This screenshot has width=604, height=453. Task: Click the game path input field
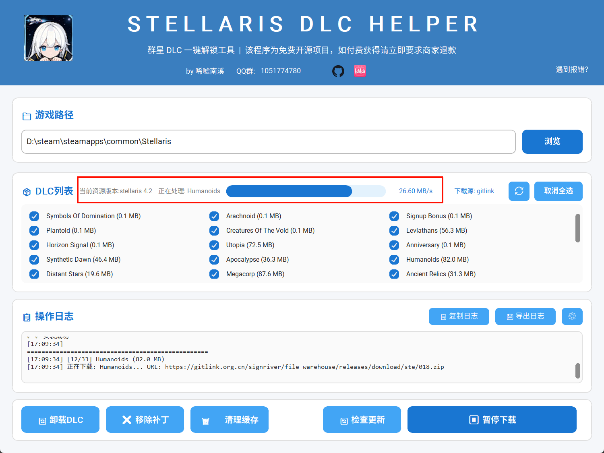pos(269,142)
